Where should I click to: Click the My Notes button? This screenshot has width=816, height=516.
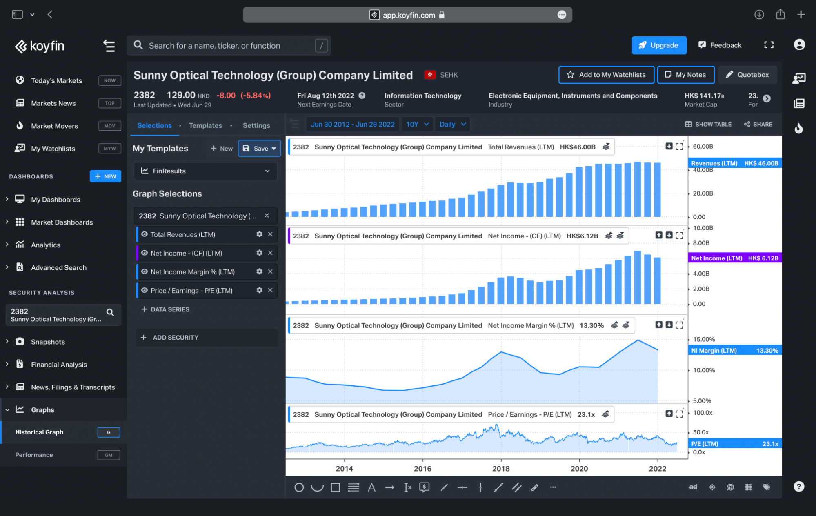tap(686, 75)
